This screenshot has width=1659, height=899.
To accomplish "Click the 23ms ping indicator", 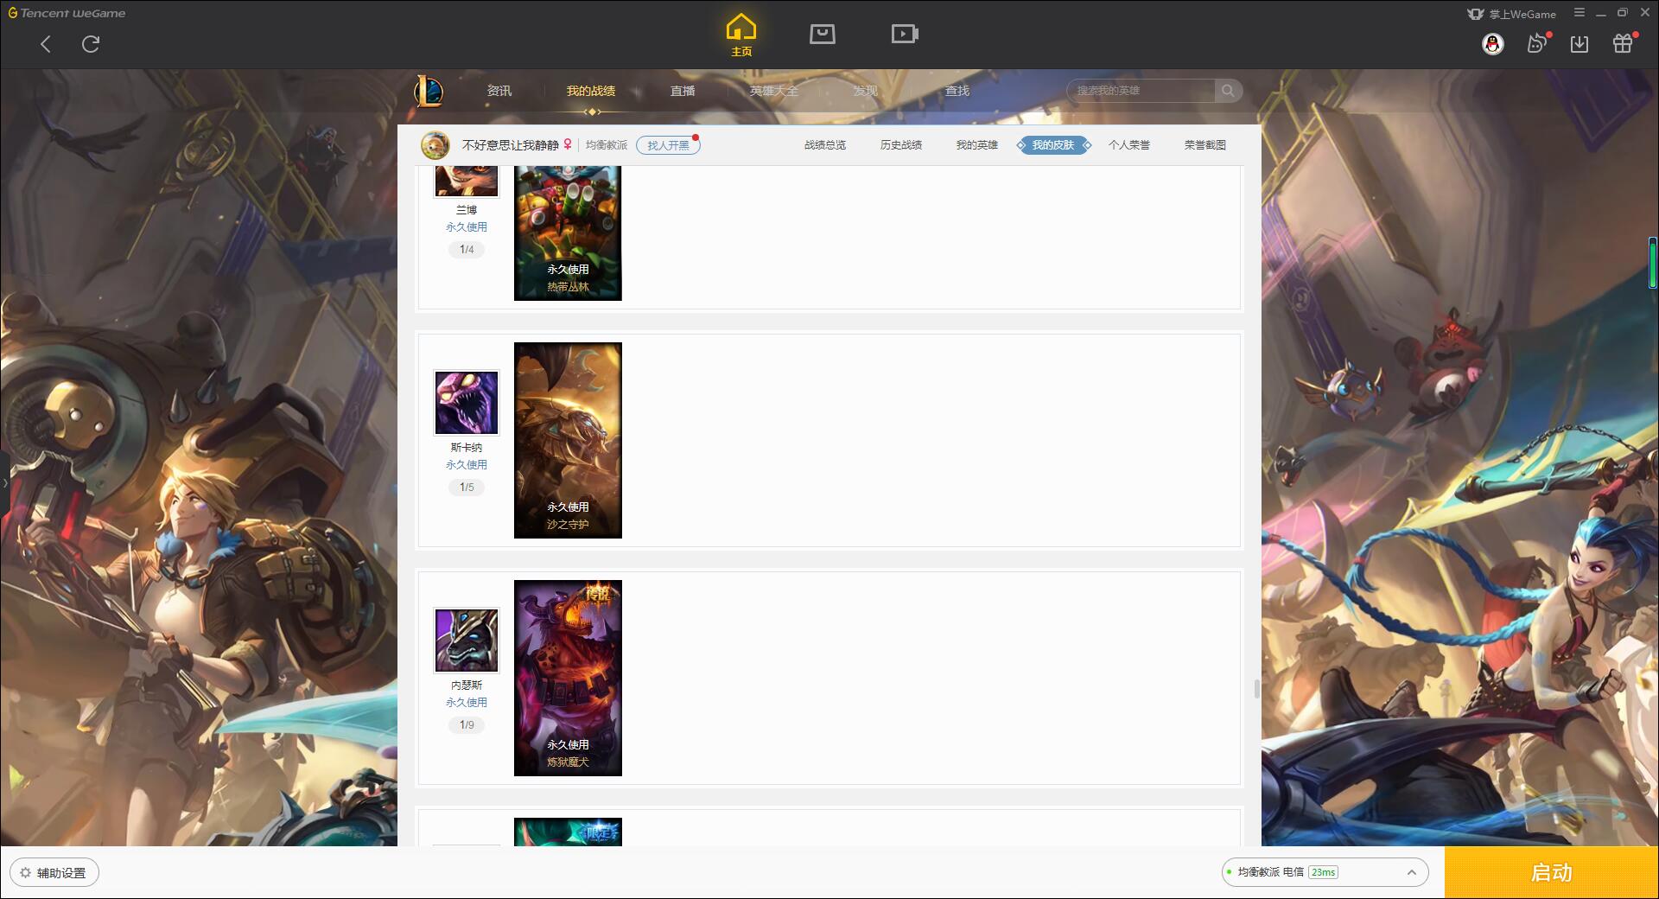I will click(x=1323, y=872).
